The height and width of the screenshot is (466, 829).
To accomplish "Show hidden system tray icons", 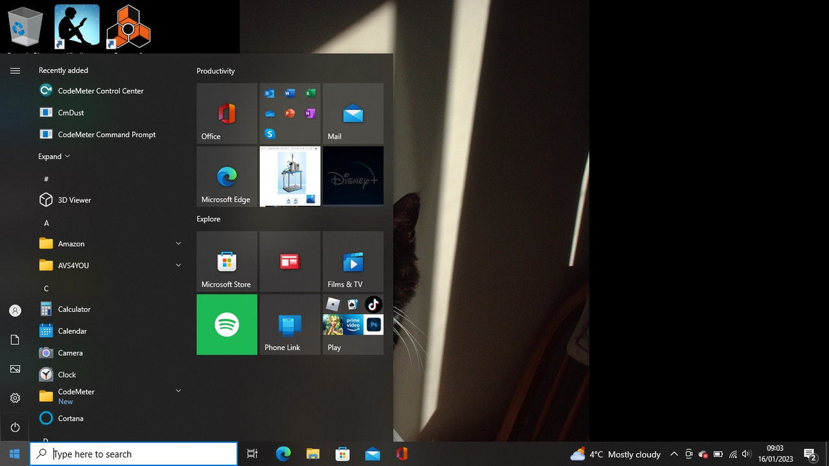I will 674,454.
